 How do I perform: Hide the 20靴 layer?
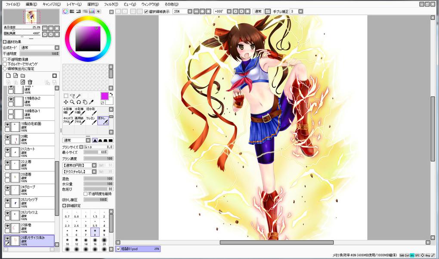[7, 137]
